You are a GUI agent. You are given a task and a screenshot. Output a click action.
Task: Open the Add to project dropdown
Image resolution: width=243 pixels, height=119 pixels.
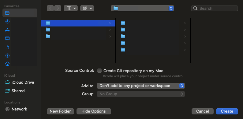pyautogui.click(x=141, y=86)
